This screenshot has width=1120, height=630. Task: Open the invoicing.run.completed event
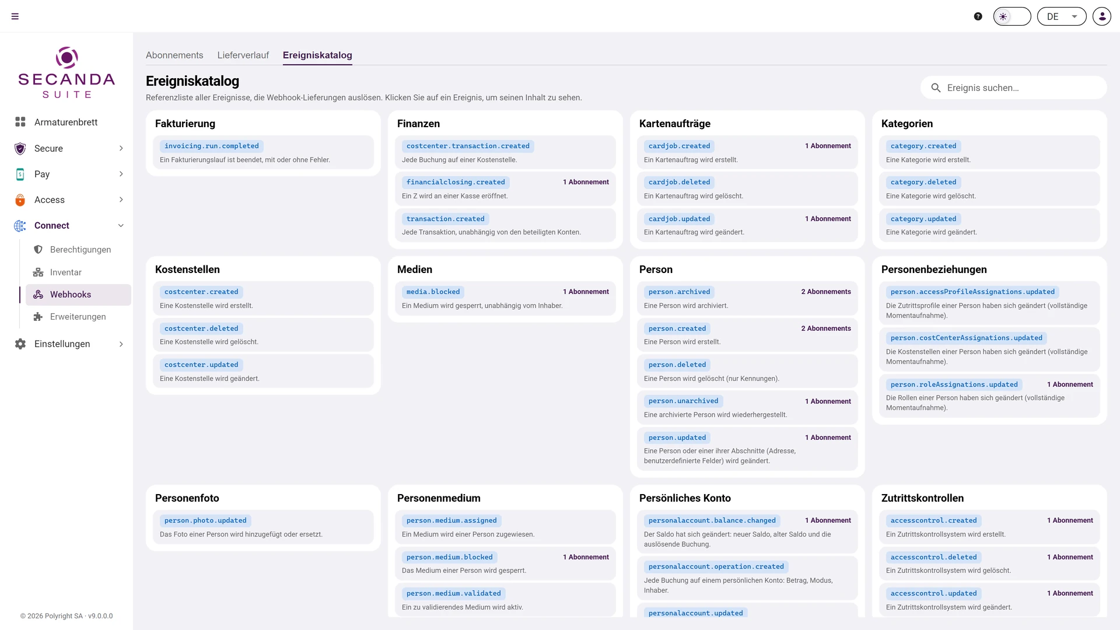[x=263, y=152]
